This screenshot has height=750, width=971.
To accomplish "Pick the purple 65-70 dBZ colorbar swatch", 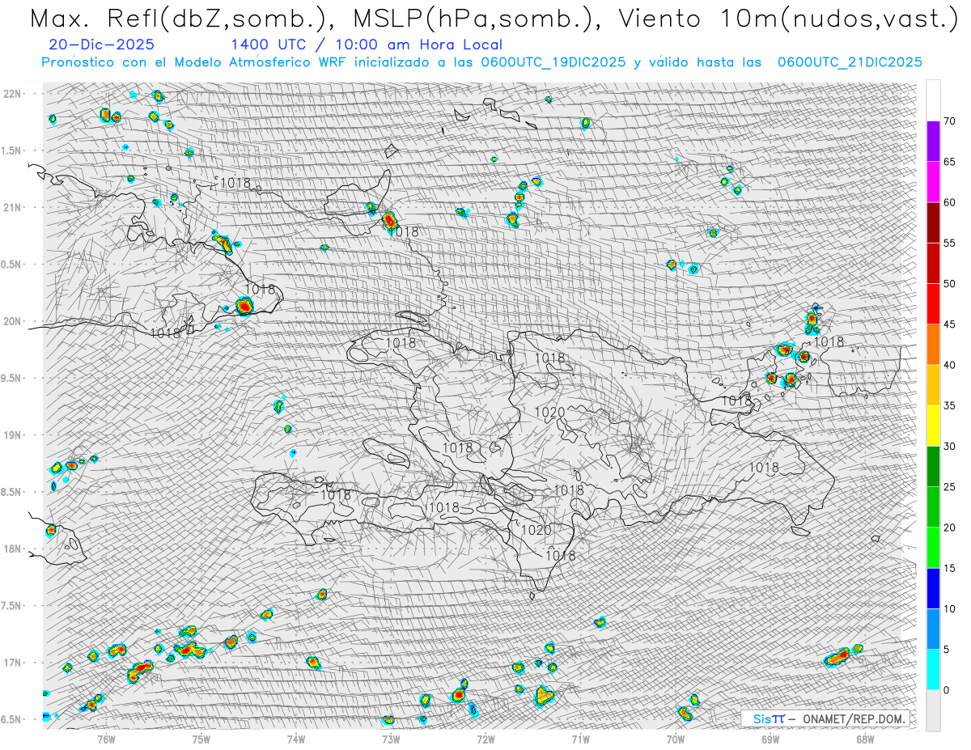I will 933,142.
